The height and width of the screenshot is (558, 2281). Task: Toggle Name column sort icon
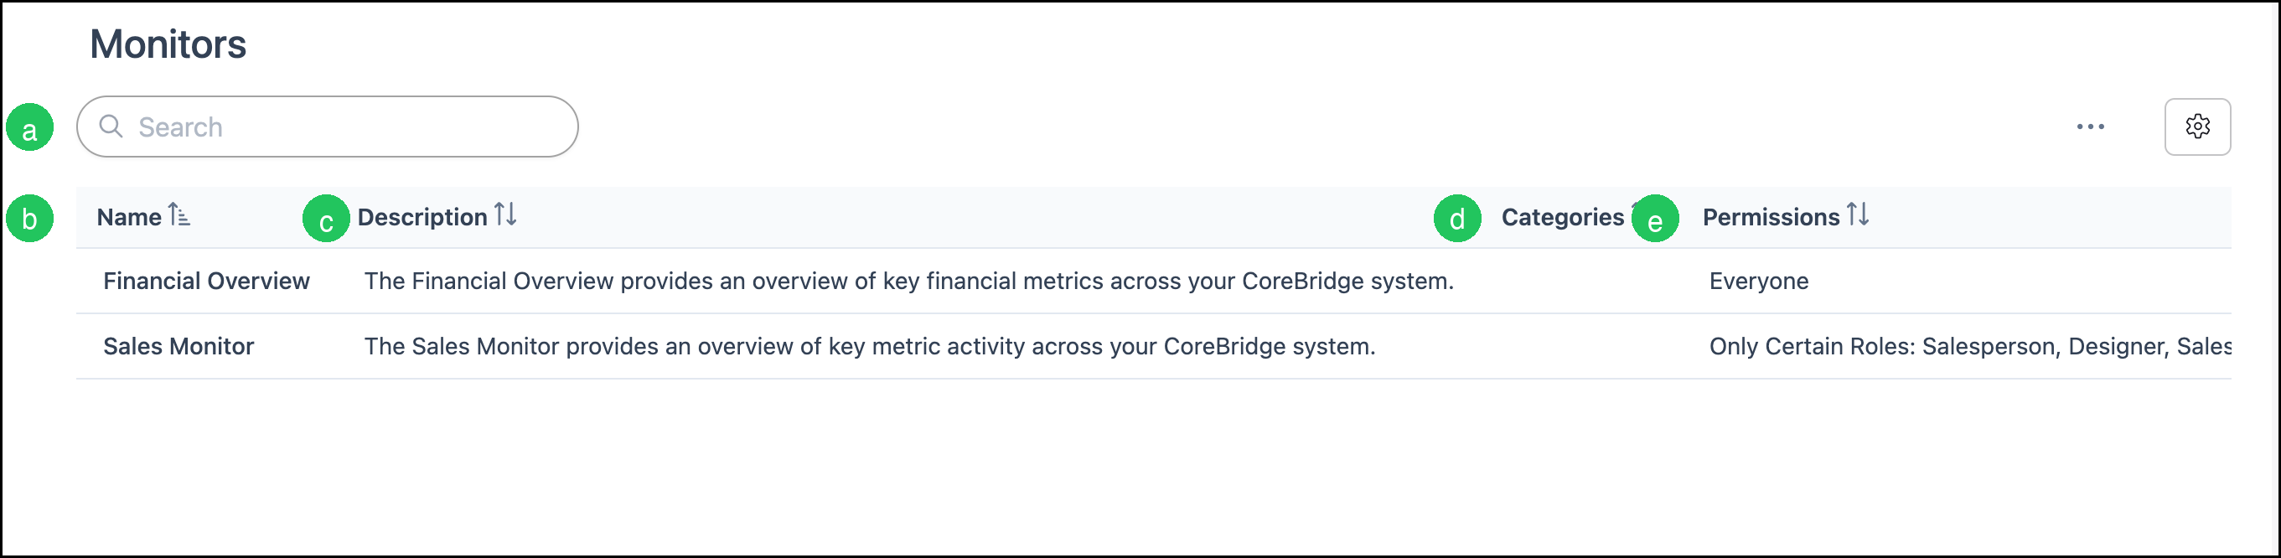(x=178, y=215)
